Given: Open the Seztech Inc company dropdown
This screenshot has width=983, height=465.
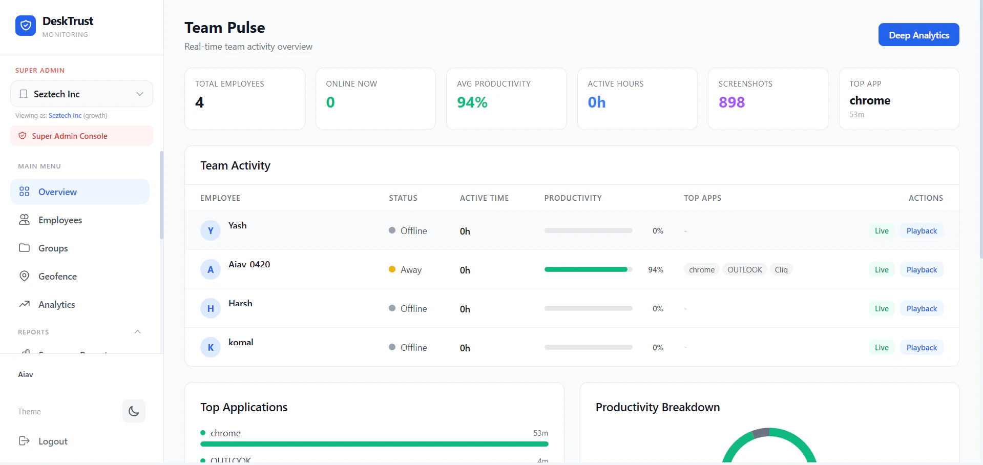Looking at the screenshot, I should [81, 94].
